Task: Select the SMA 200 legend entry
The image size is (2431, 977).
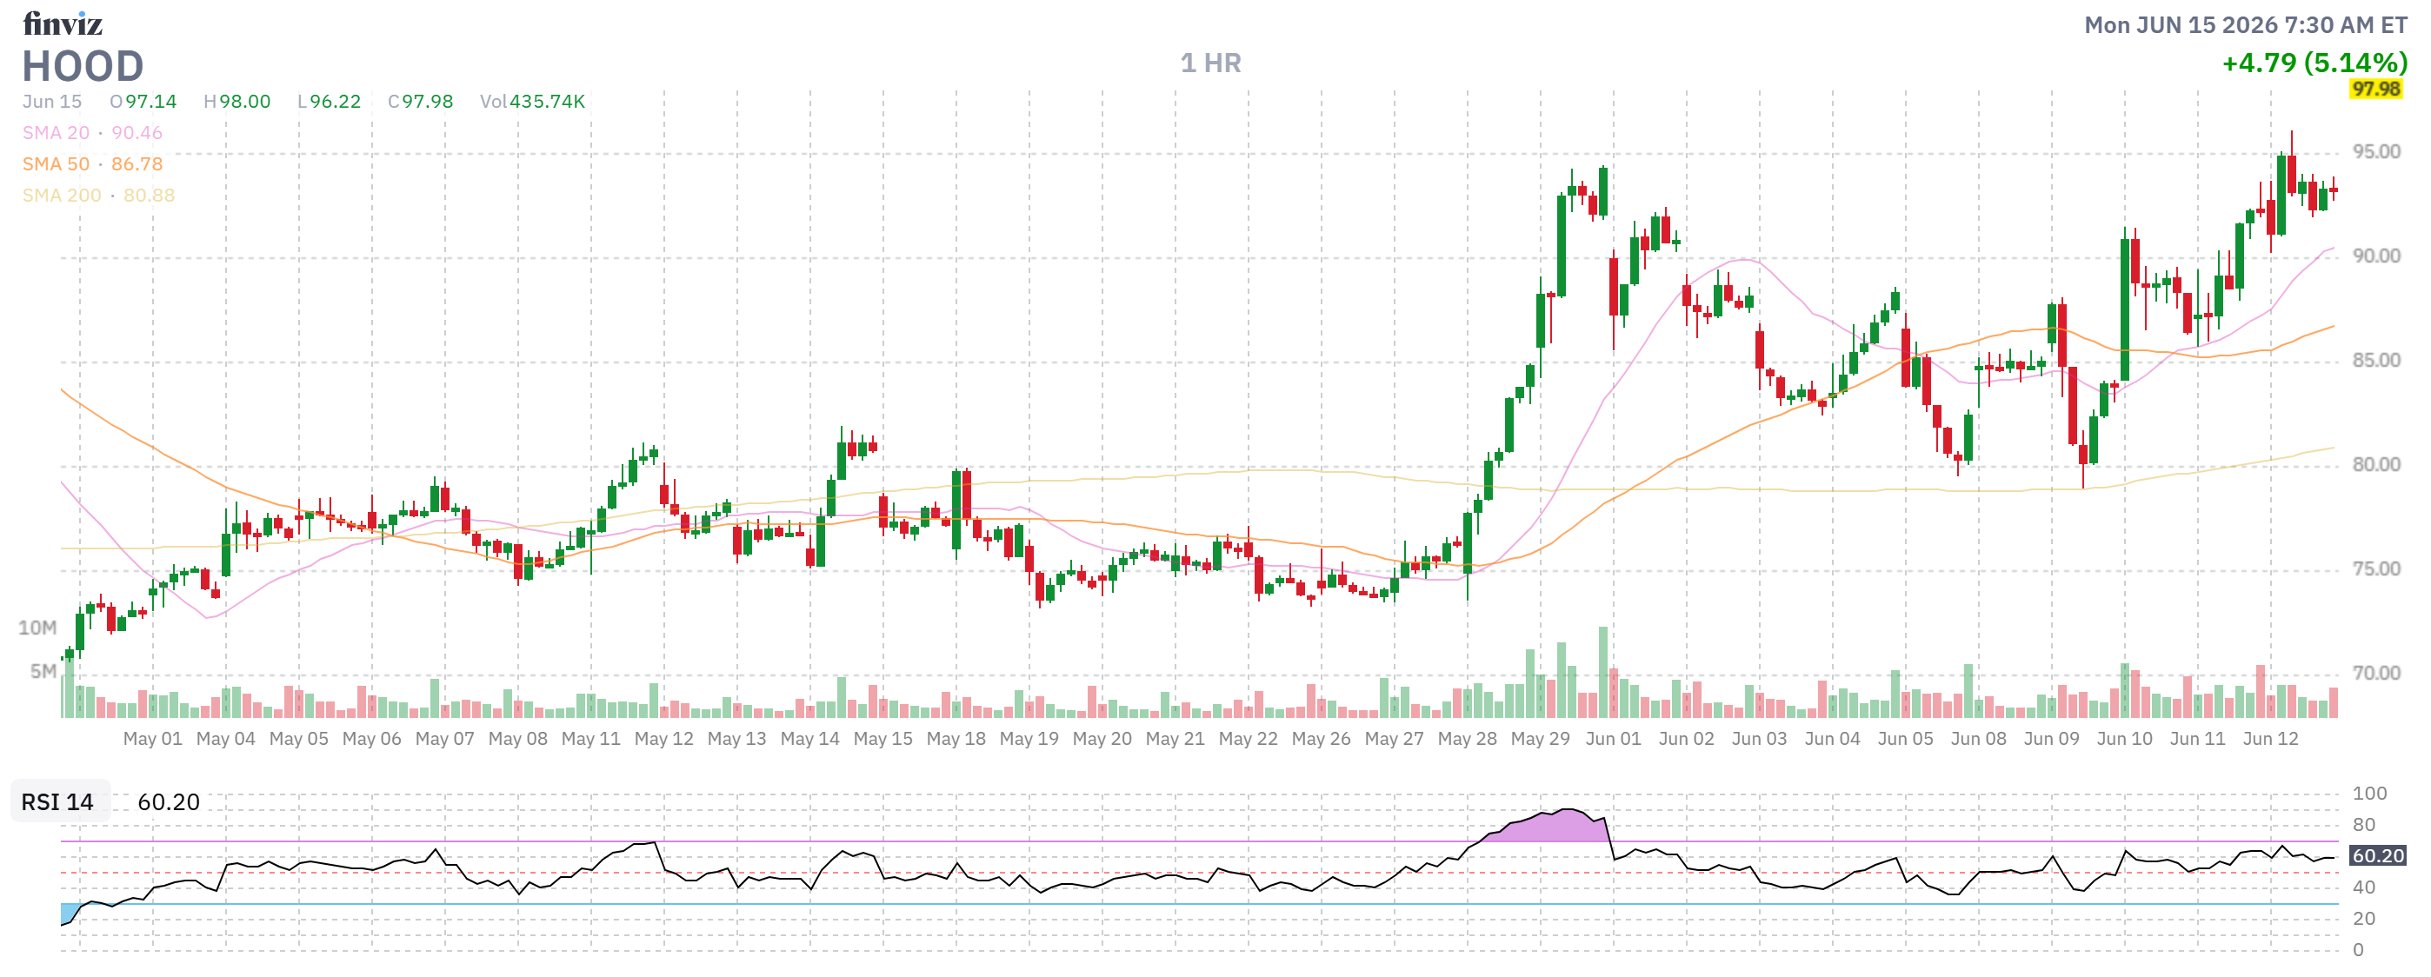Action: 99,196
